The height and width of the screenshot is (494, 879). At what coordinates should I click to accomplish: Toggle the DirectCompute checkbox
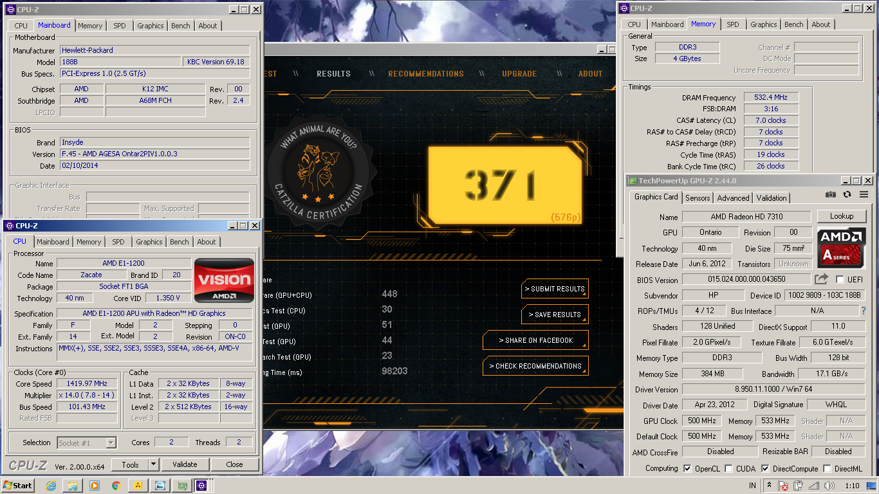pyautogui.click(x=765, y=468)
